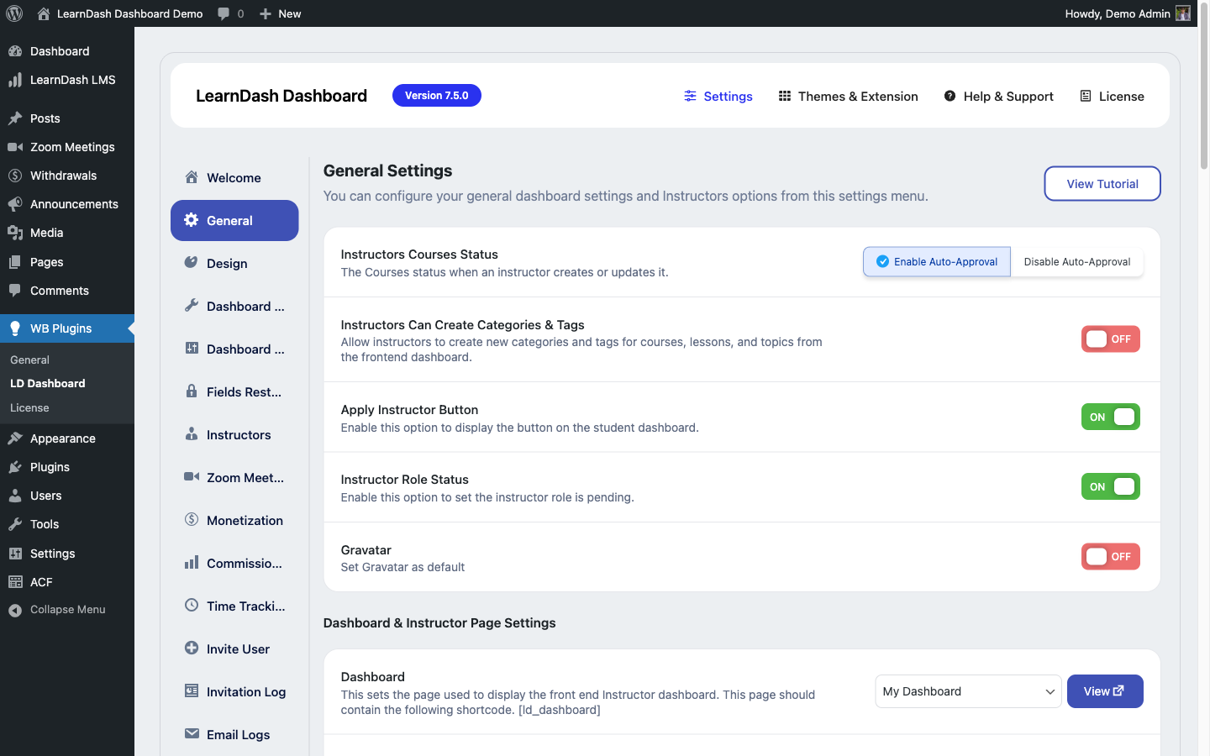Click the Email Logs envelope icon

[x=192, y=734]
